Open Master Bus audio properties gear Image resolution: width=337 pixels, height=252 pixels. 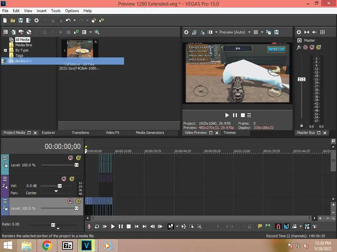tap(299, 32)
